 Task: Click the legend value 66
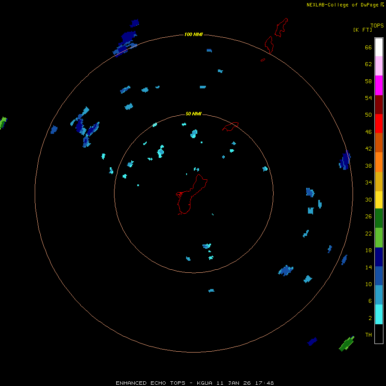pos(368,47)
